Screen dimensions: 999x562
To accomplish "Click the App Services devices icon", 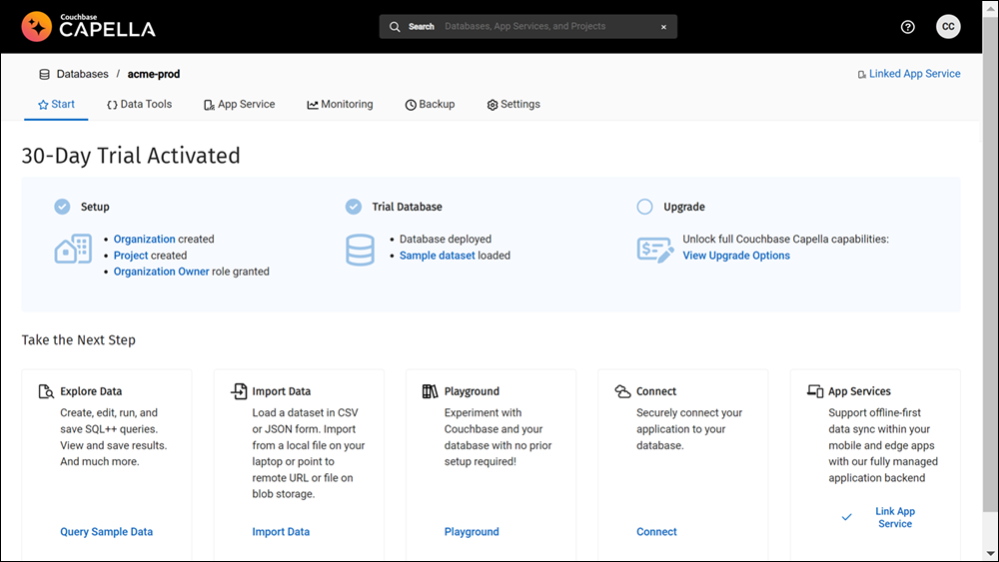I will (815, 391).
